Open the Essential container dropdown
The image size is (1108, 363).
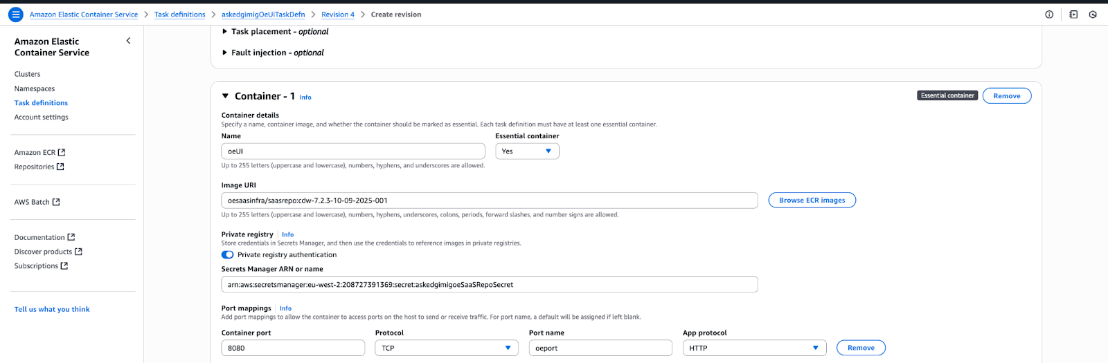(x=527, y=151)
